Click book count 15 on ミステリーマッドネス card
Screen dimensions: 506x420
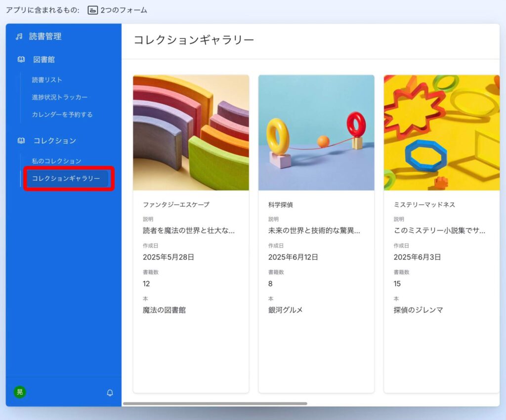[x=397, y=284]
